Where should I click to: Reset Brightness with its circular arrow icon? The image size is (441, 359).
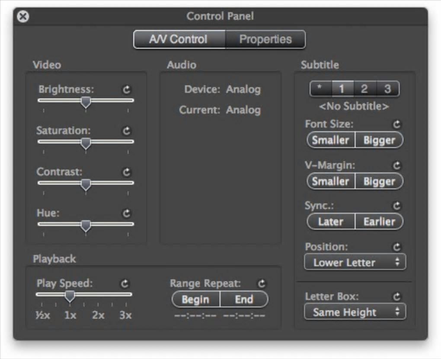(x=127, y=90)
